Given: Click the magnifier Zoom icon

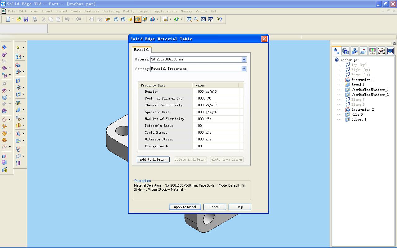Looking at the screenshot, I should 196,19.
